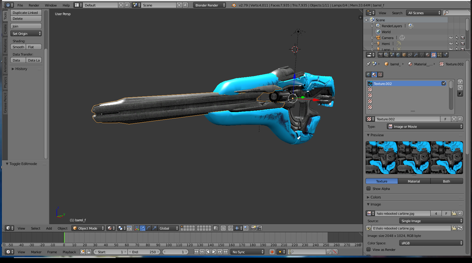This screenshot has width=472, height=263.
Task: Switch to the Create tab in tool shelf
Action: (5, 29)
